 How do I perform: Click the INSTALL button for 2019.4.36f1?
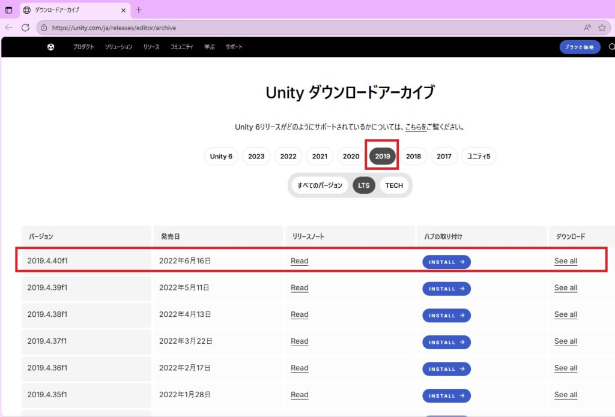click(x=446, y=369)
